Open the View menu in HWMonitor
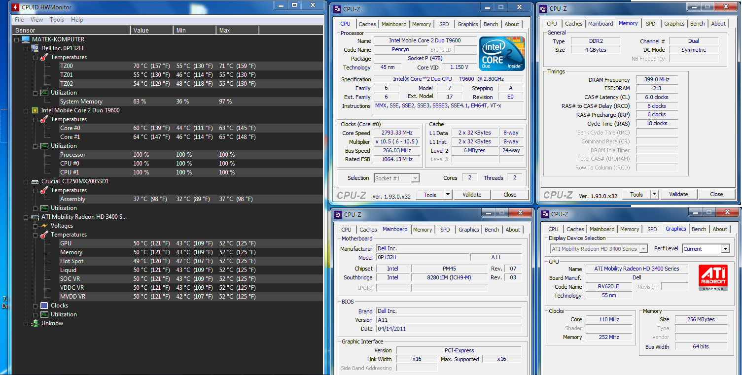742x375 pixels. coord(37,20)
